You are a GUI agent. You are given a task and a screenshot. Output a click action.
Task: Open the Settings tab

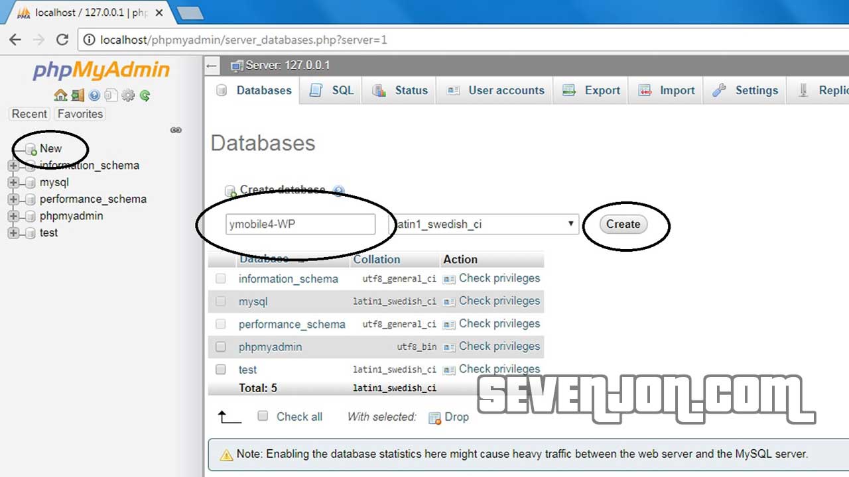tap(744, 91)
